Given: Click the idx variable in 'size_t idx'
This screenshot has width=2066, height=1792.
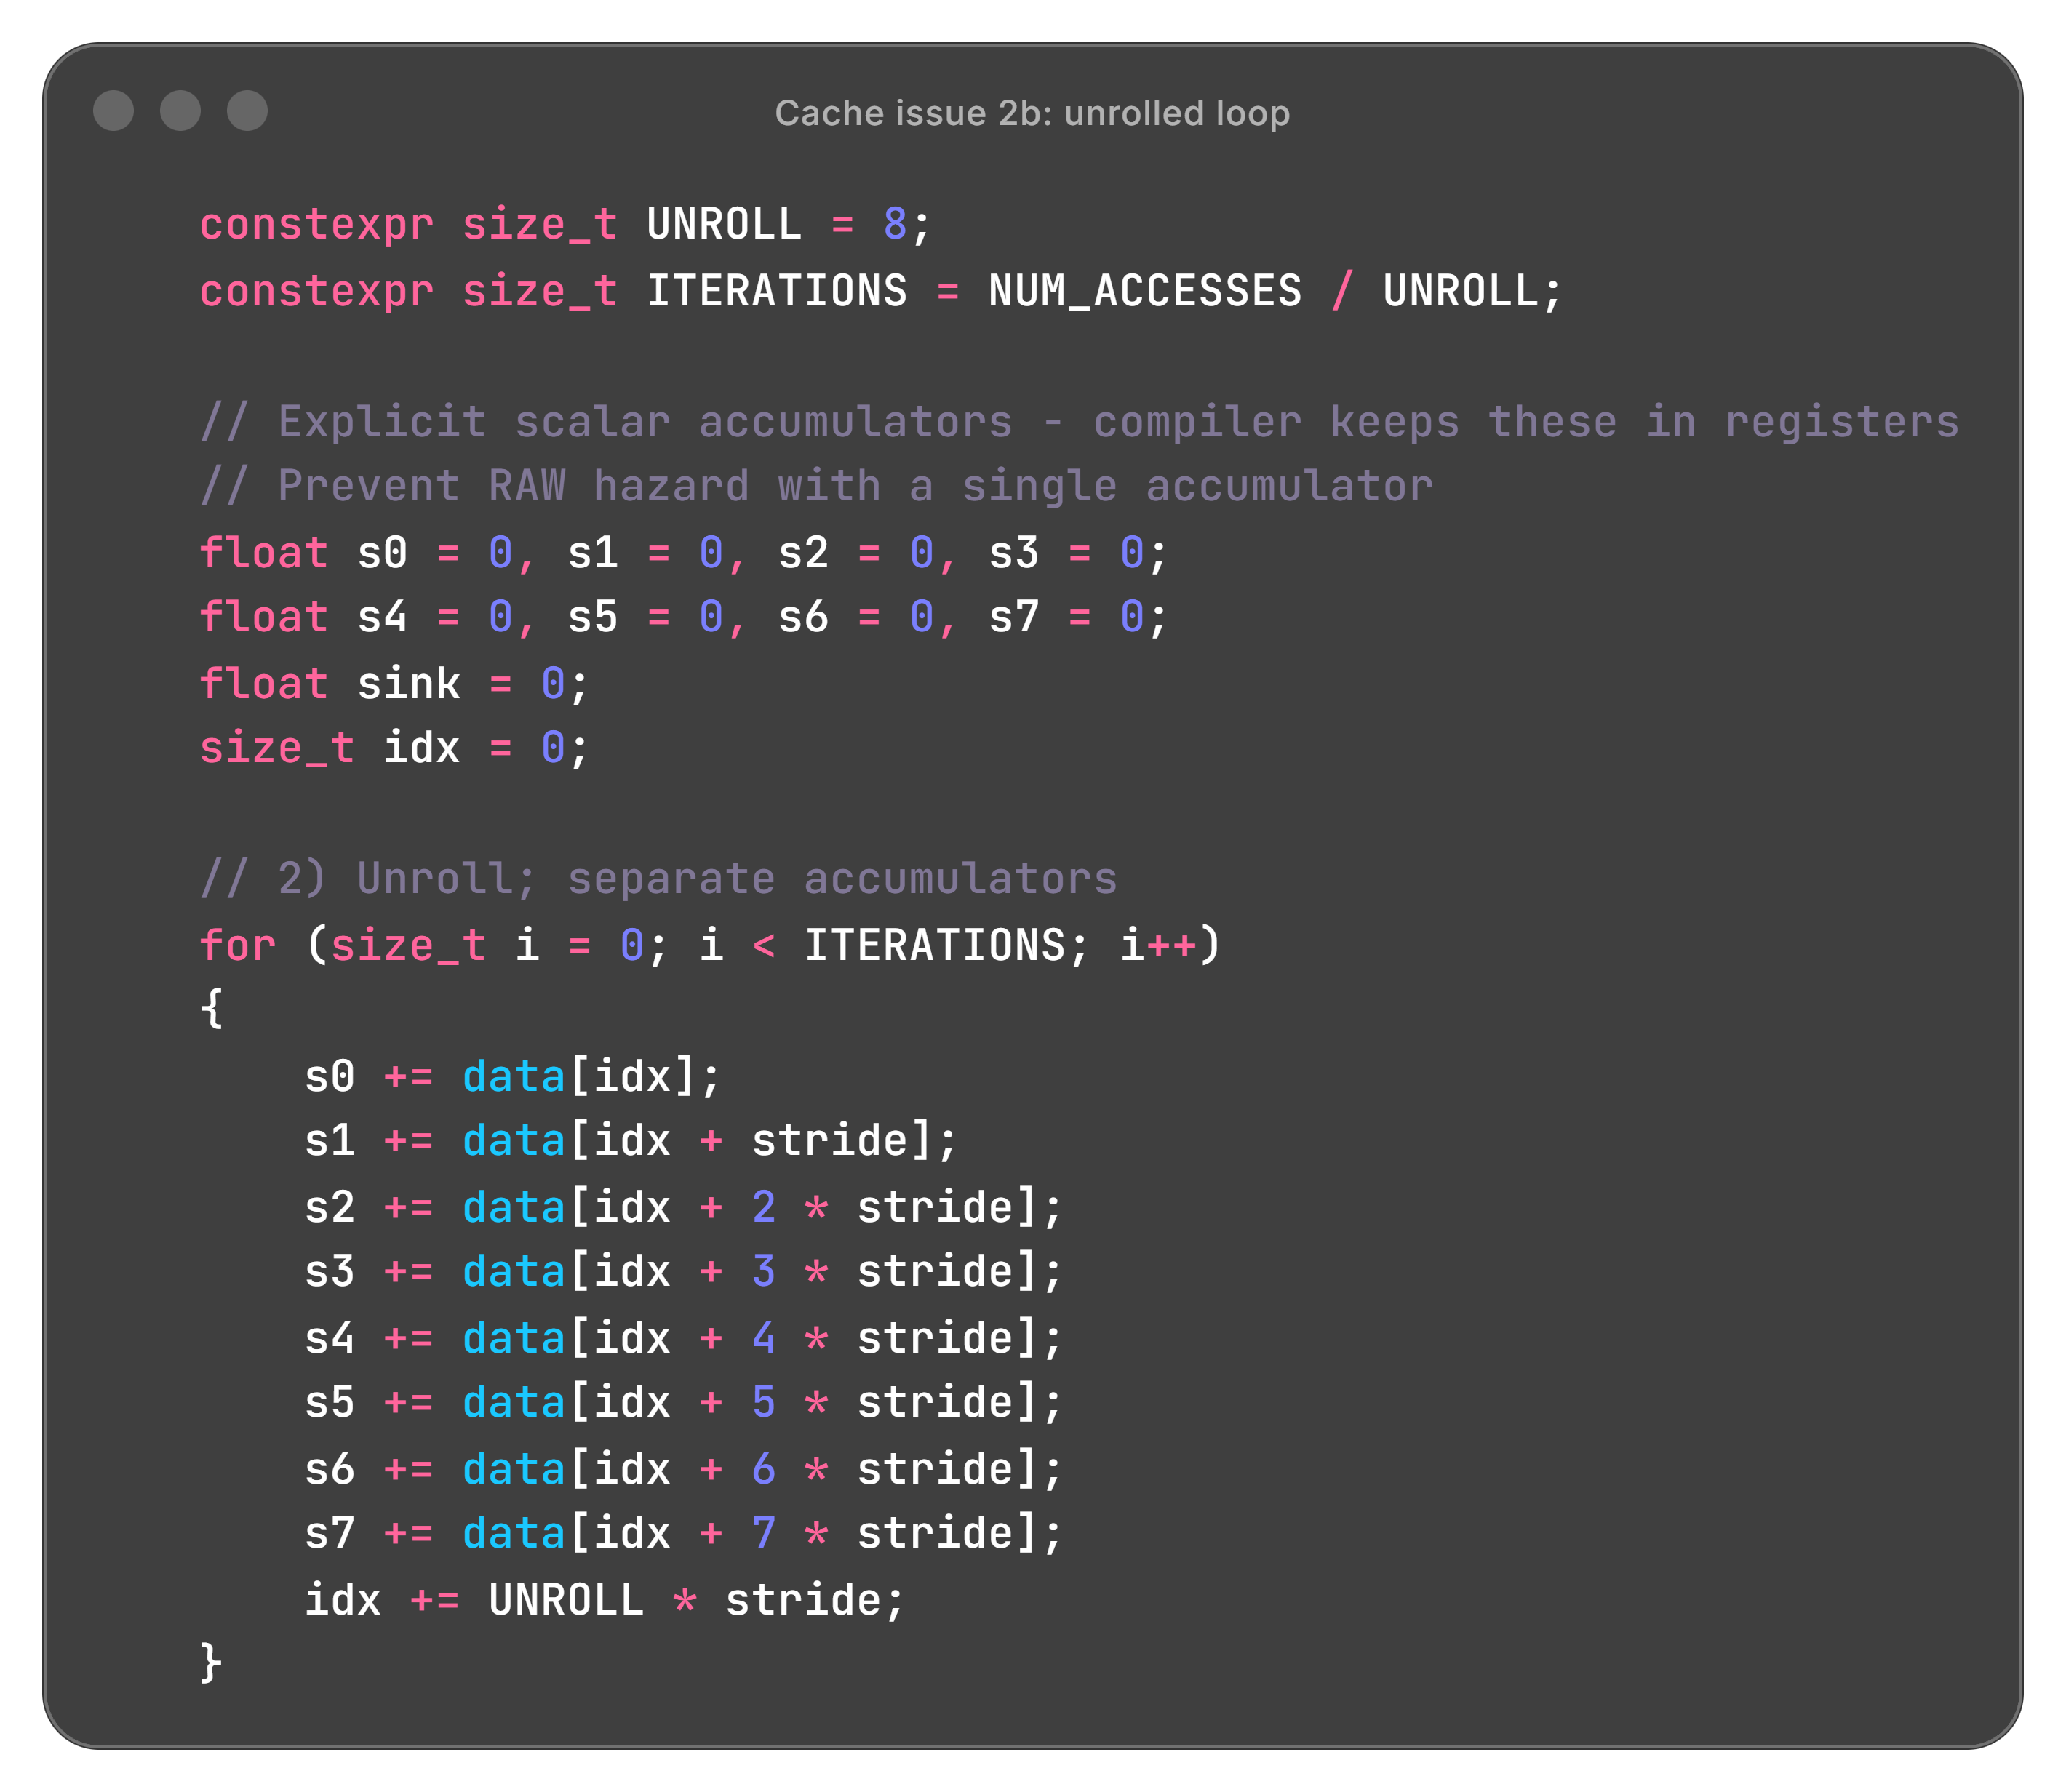Looking at the screenshot, I should click(x=421, y=748).
